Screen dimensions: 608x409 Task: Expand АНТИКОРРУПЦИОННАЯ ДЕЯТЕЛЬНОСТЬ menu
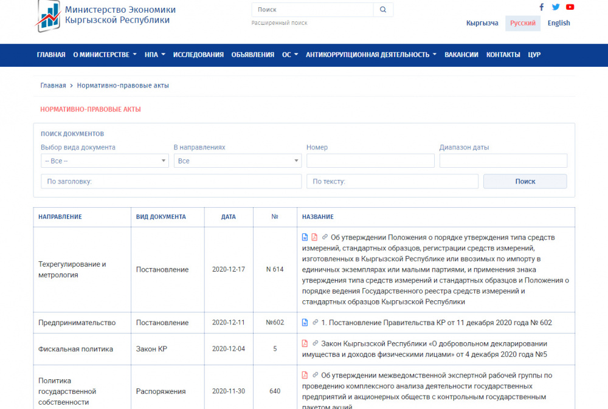click(x=371, y=55)
